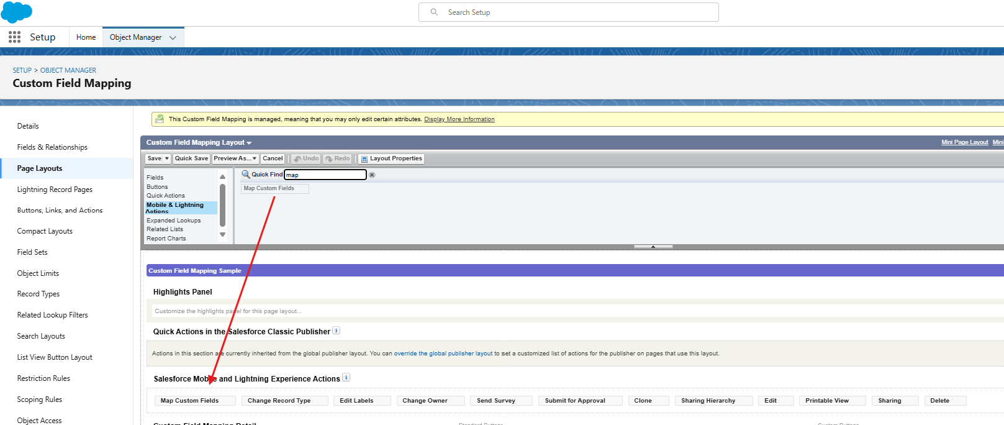This screenshot has height=425, width=1004.
Task: Open Object Limits in sidebar
Action: click(38, 273)
